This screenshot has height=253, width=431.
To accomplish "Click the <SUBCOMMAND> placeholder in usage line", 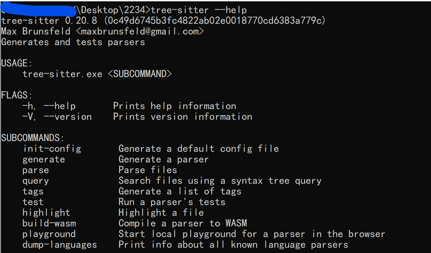I will point(140,74).
